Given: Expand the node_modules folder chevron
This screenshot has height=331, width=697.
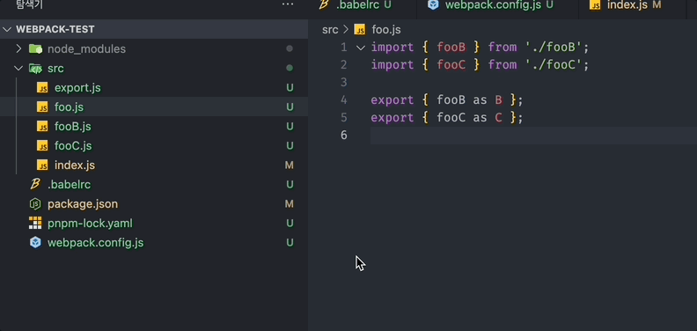Looking at the screenshot, I should (18, 48).
